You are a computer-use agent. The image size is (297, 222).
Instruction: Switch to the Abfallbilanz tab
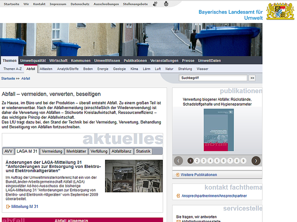coord(121,151)
